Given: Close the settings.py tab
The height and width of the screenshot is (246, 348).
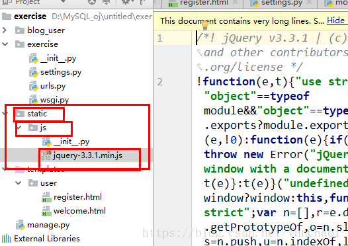Looking at the screenshot, I should click(x=309, y=2).
